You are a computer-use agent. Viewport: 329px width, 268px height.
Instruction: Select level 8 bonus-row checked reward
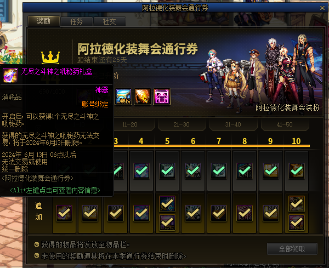245,213
